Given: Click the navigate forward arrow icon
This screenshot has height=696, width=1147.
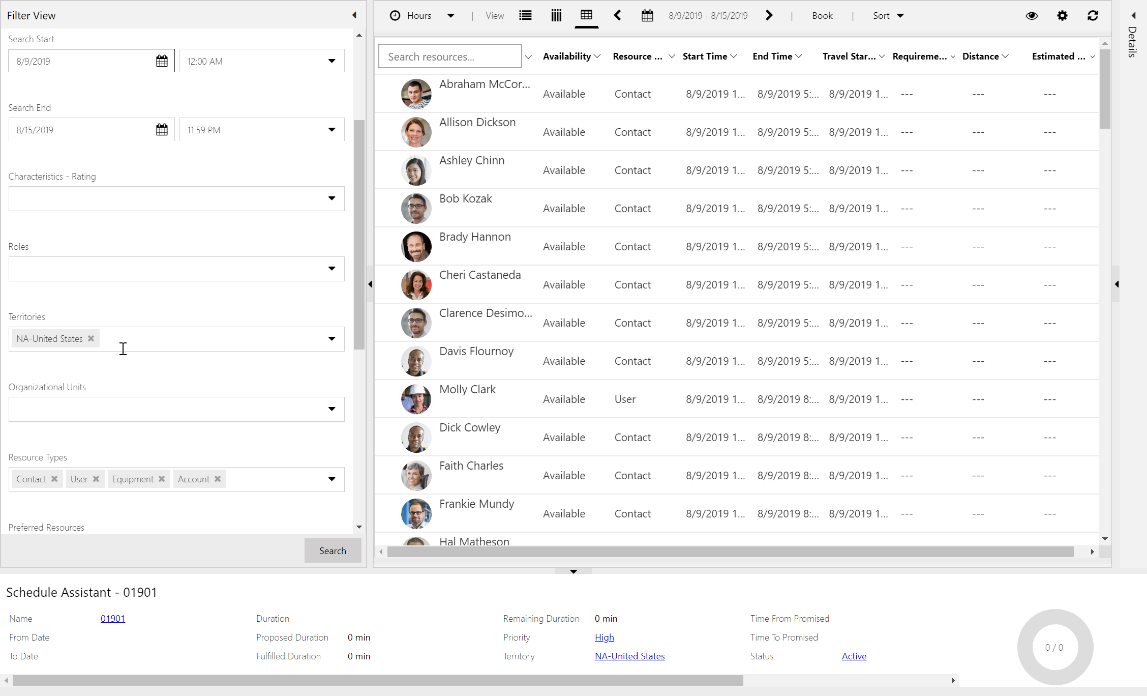Looking at the screenshot, I should (x=769, y=16).
